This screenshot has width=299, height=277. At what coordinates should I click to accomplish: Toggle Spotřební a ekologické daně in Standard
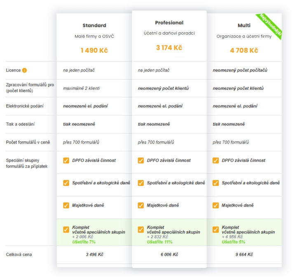click(66, 182)
